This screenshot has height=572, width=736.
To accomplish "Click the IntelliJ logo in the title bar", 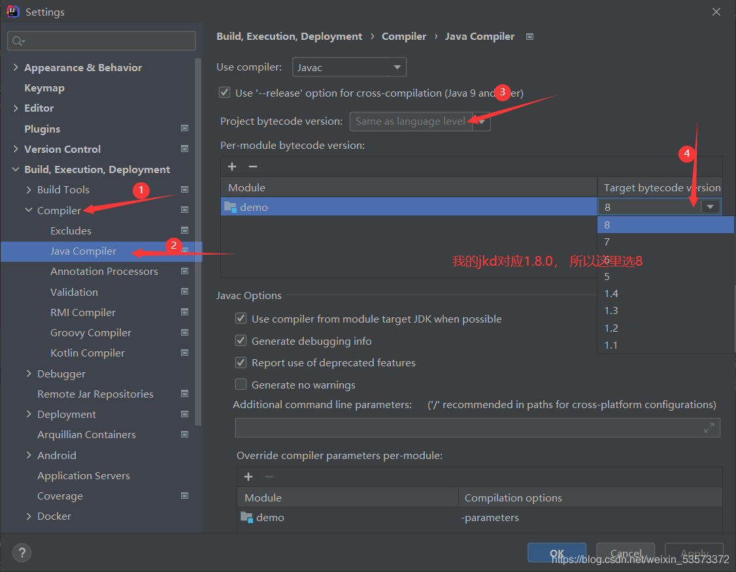I will coord(12,11).
